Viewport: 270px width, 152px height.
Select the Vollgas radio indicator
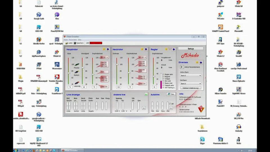pos(163,79)
